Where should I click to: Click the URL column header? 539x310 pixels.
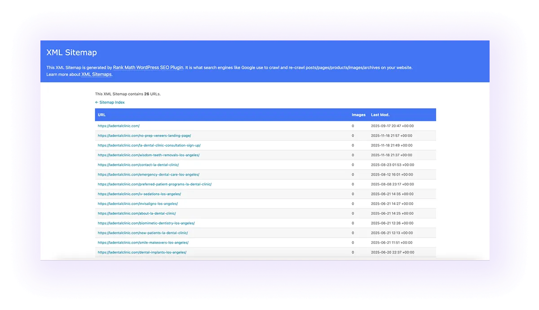pos(102,115)
